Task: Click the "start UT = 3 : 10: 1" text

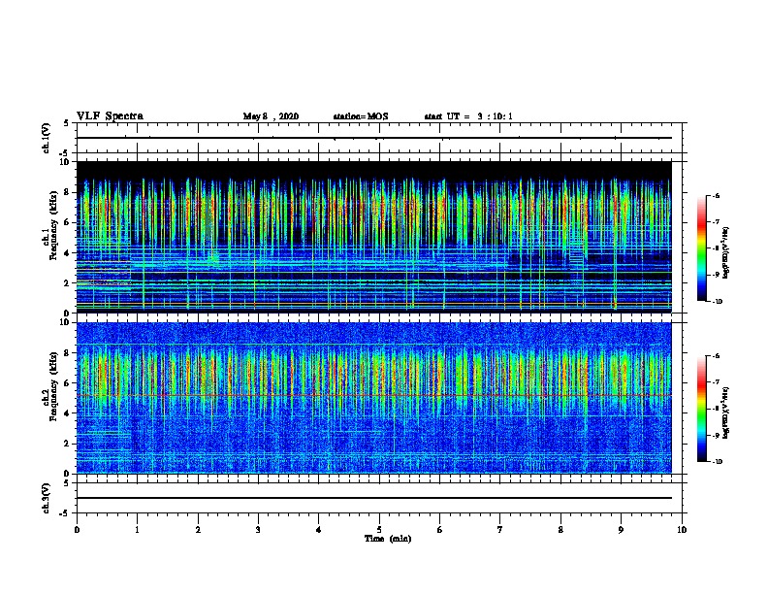Action: [x=468, y=116]
